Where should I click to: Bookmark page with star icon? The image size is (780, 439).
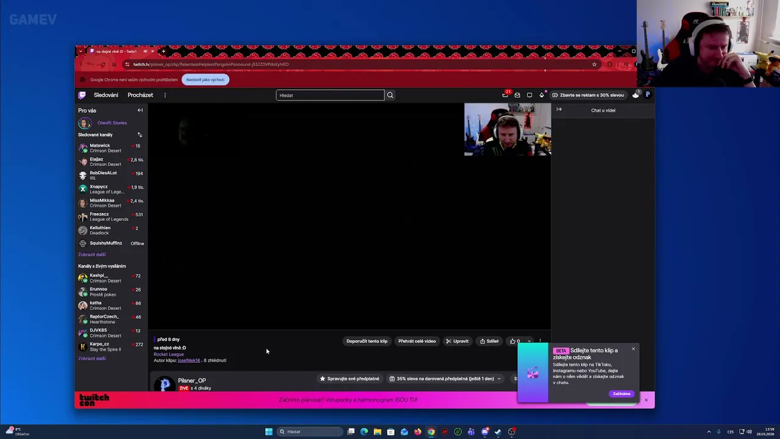point(594,64)
